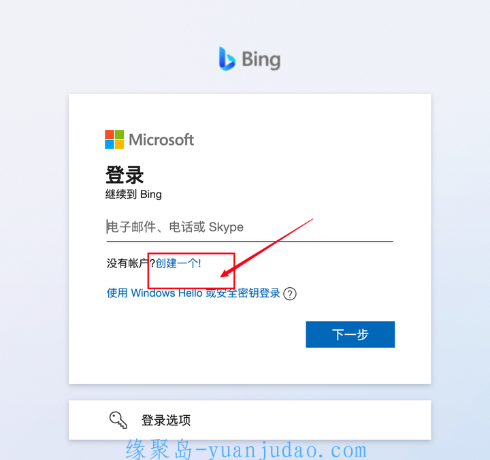Click the orange-red square of Microsoft logo
Image resolution: width=490 pixels, height=460 pixels.
click(110, 134)
